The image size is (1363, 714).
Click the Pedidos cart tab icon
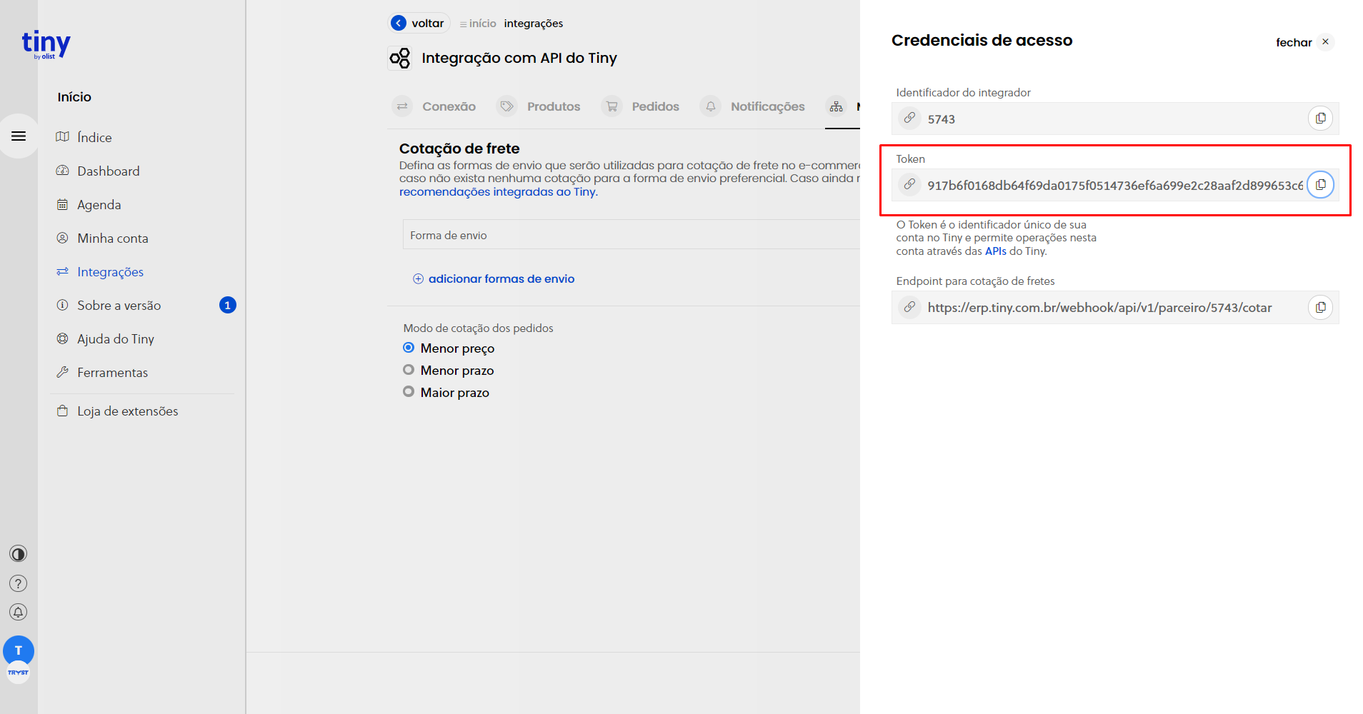611,106
